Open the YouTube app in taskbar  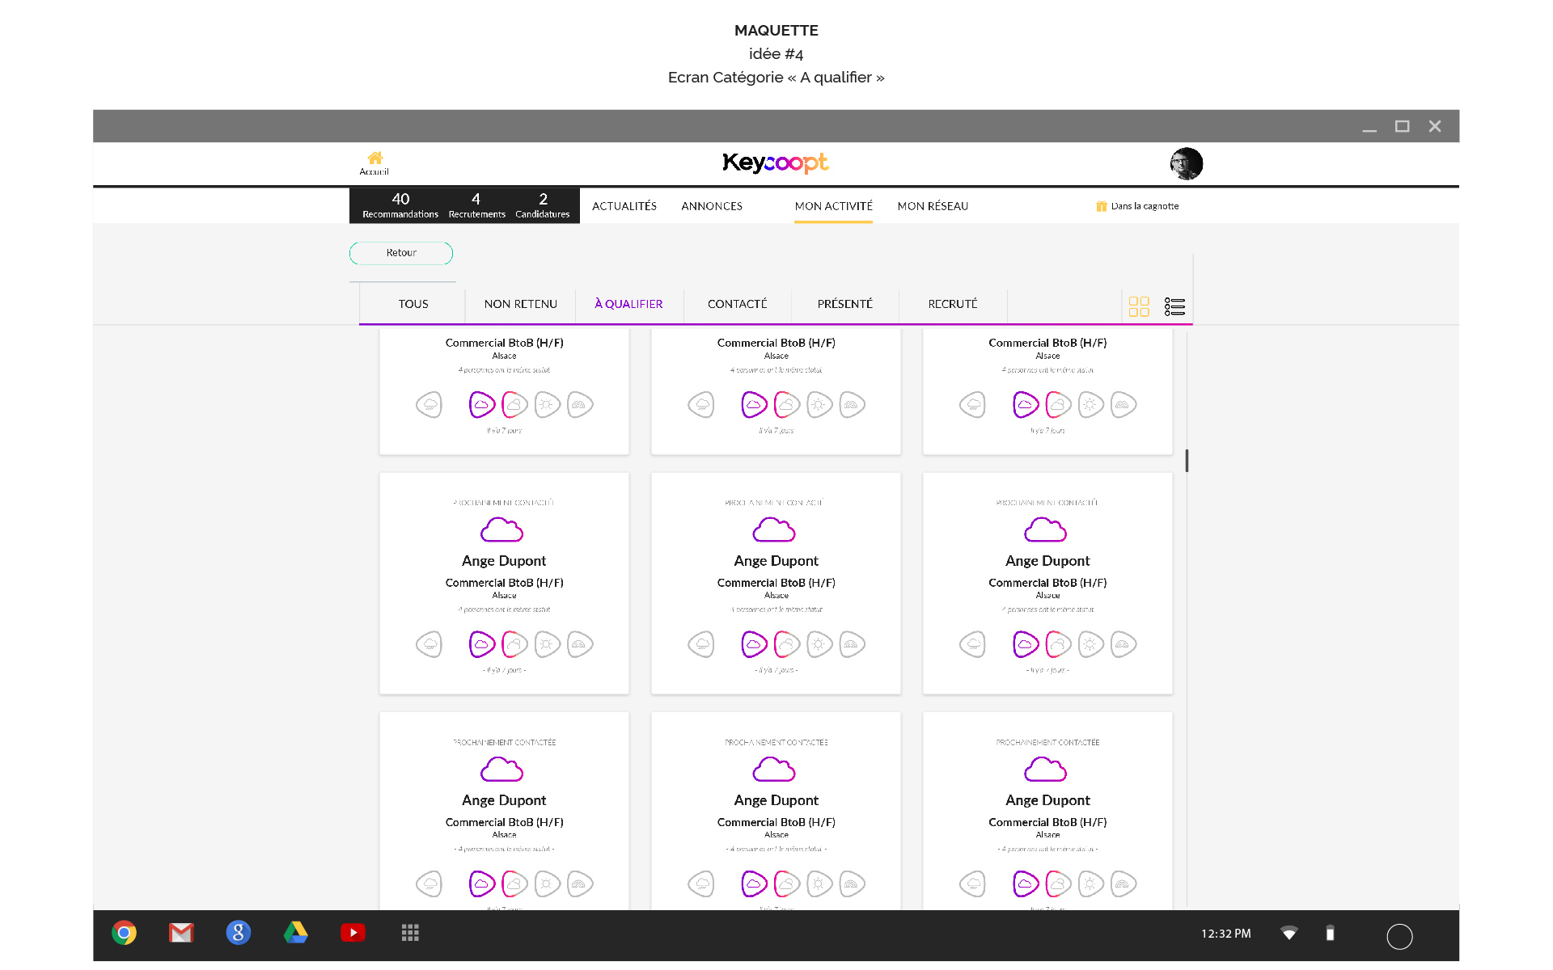[353, 933]
